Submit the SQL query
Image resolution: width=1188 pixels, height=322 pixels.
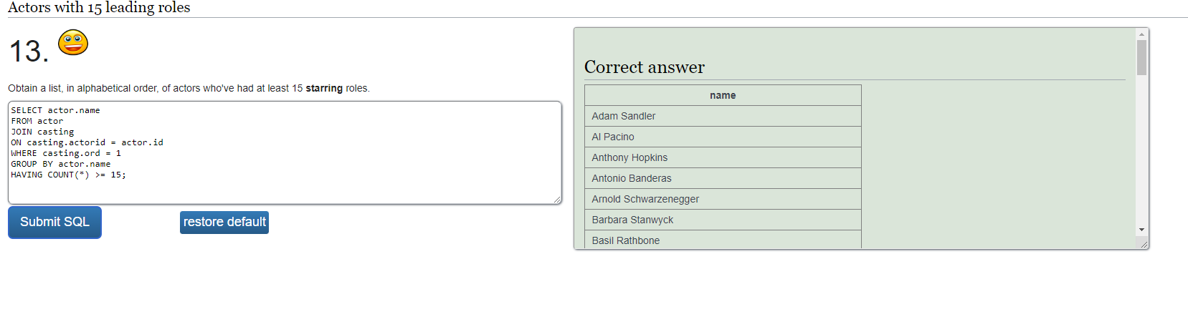click(x=54, y=223)
